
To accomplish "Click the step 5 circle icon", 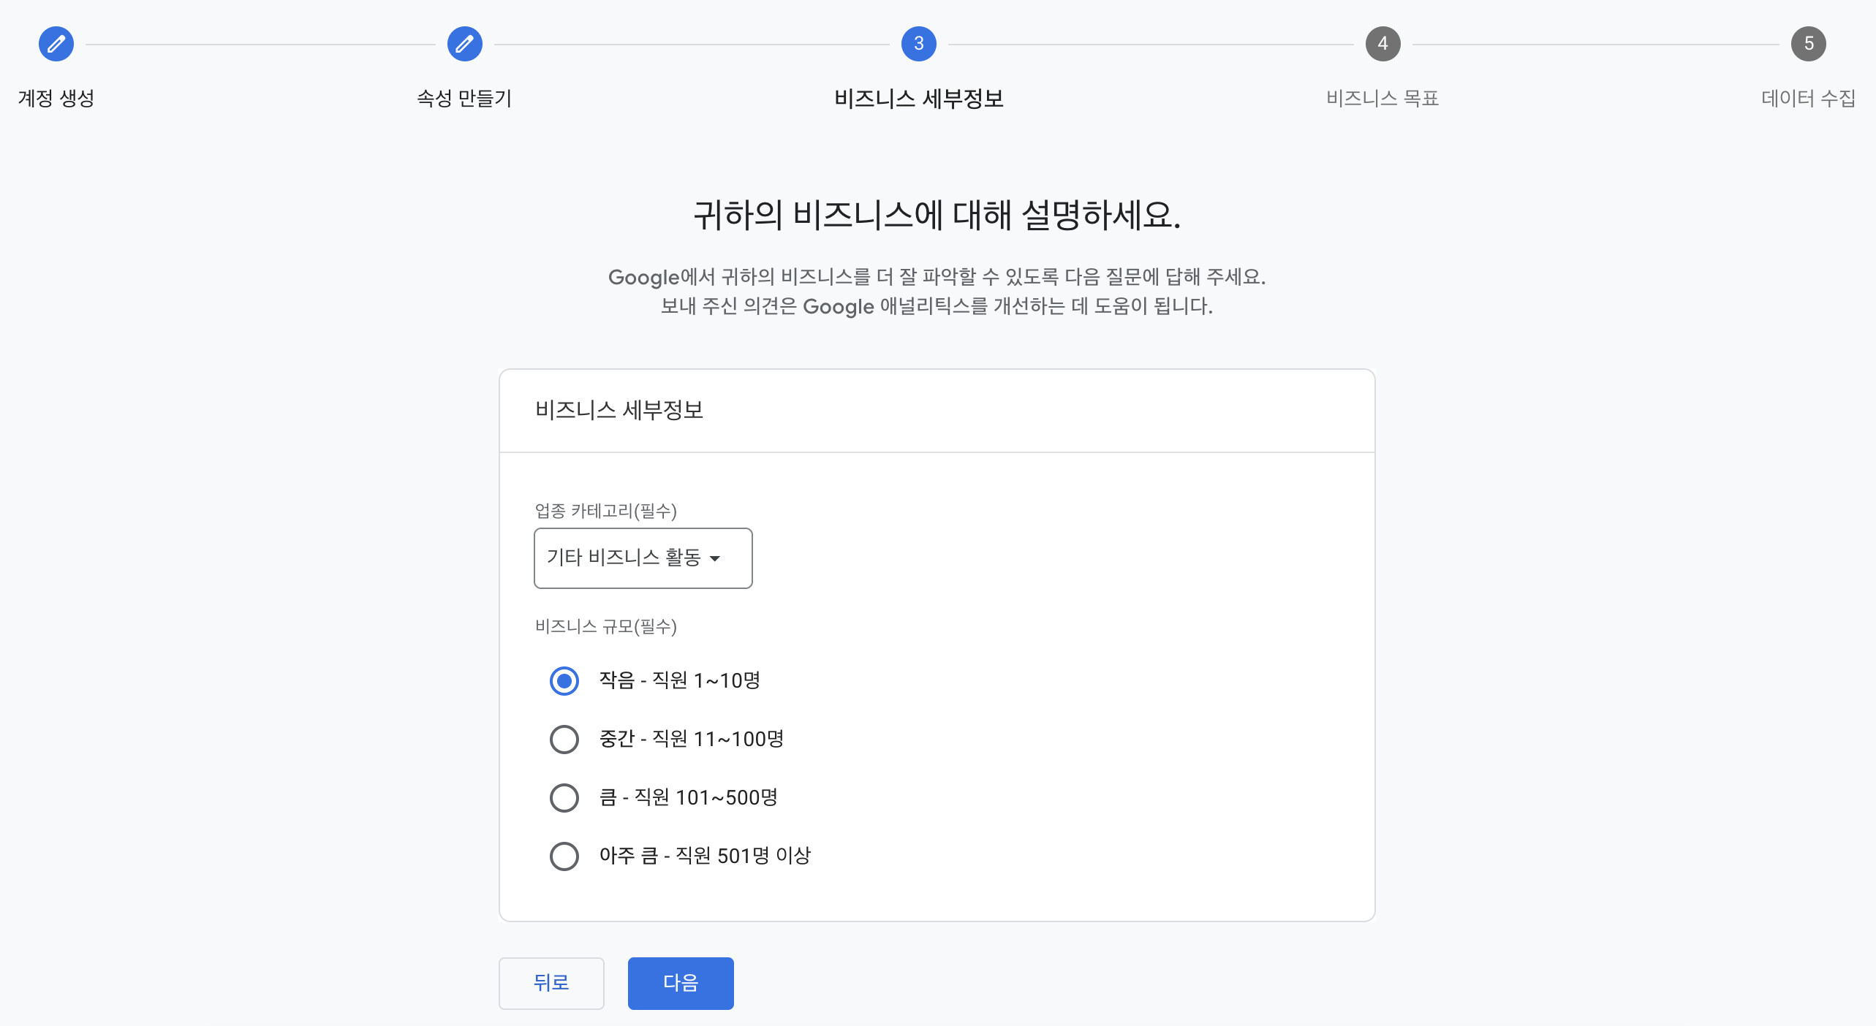I will coord(1808,44).
